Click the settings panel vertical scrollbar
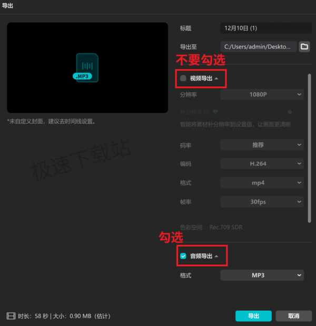316x326 pixels. click(x=309, y=148)
